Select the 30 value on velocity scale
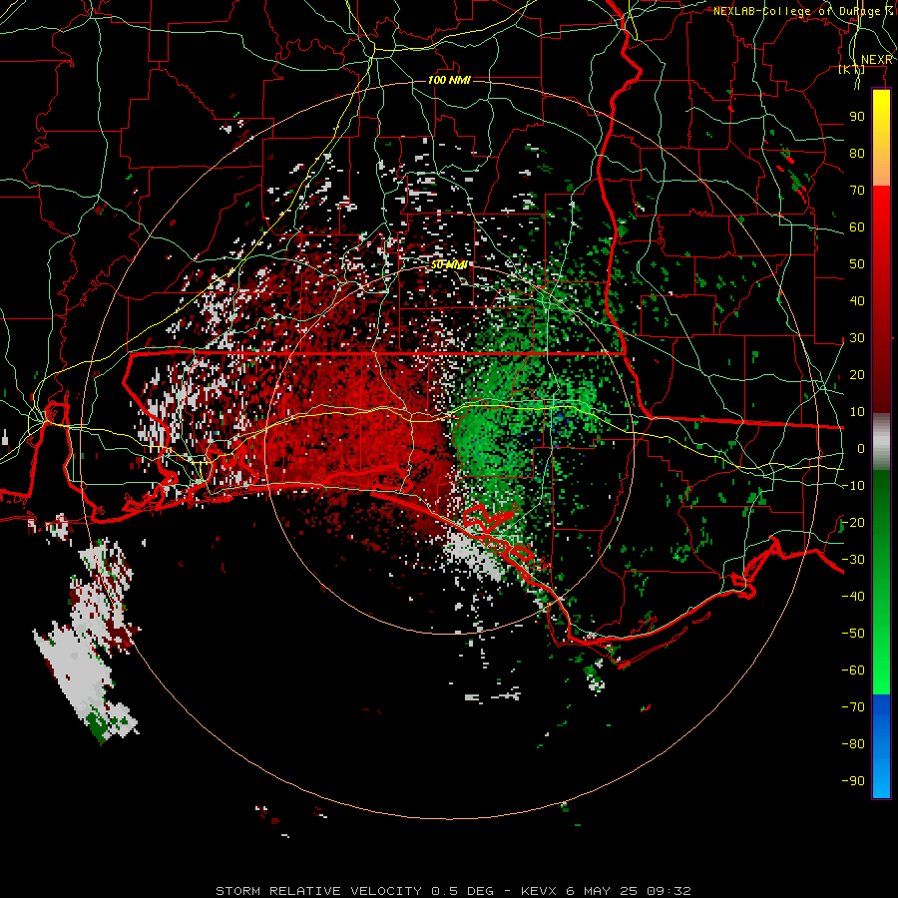 [x=857, y=338]
